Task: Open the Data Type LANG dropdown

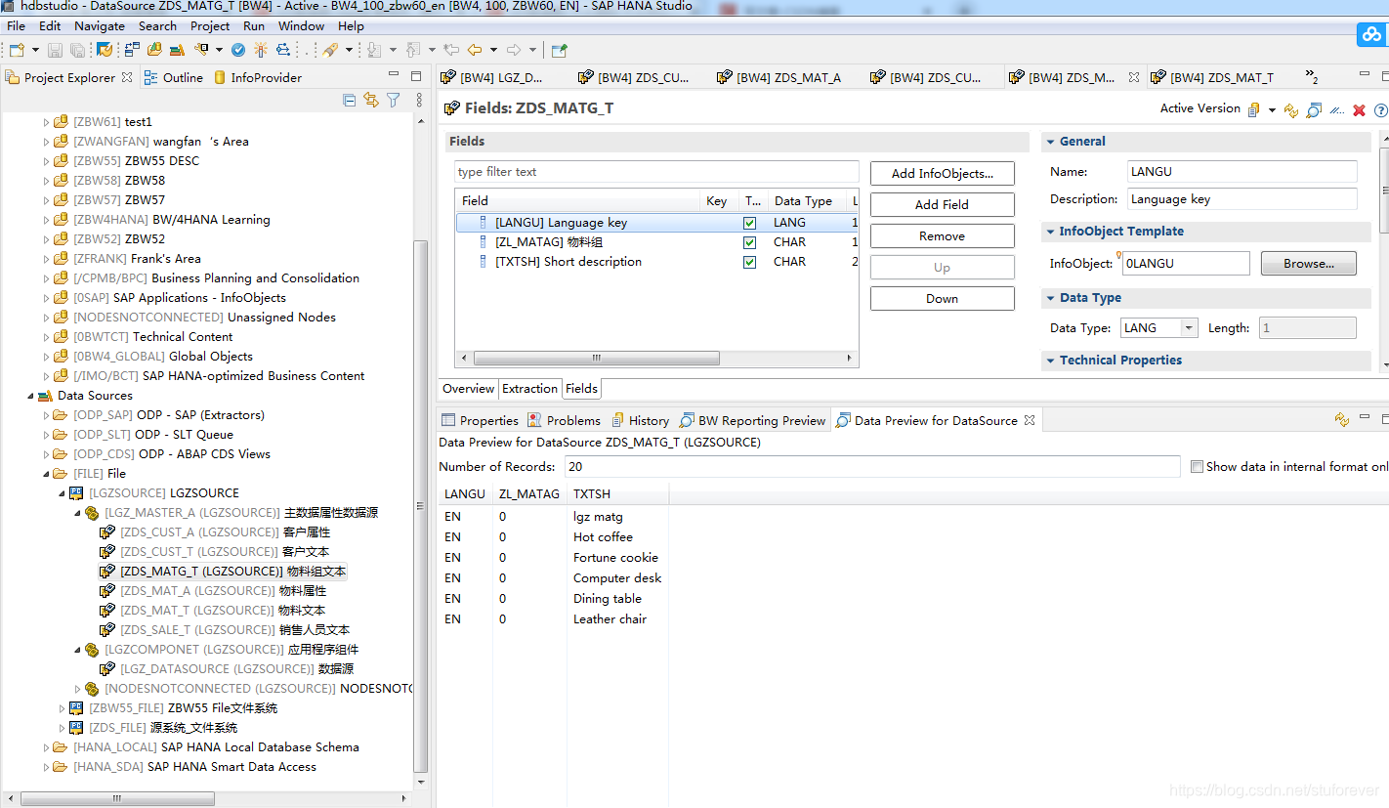Action: click(1189, 328)
